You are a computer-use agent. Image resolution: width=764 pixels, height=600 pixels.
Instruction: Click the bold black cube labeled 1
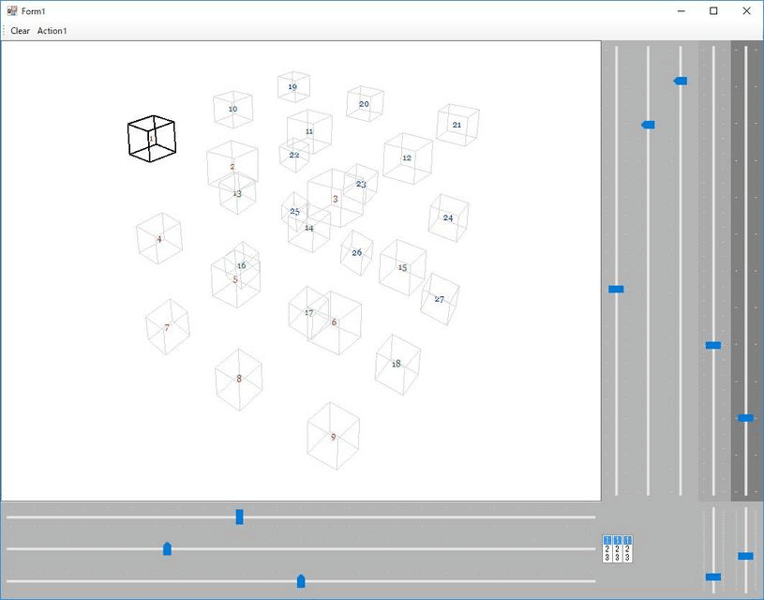coord(152,139)
